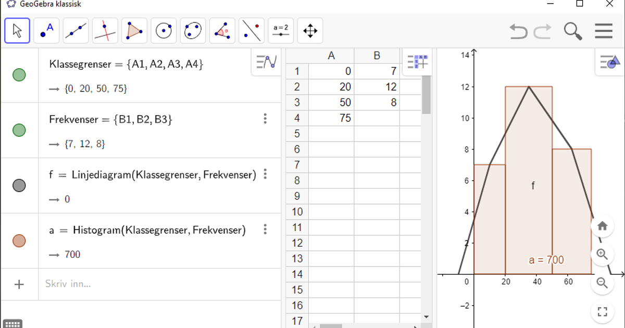Click the a = 700 label in graph
Viewport: 625px width, 328px height.
click(546, 260)
